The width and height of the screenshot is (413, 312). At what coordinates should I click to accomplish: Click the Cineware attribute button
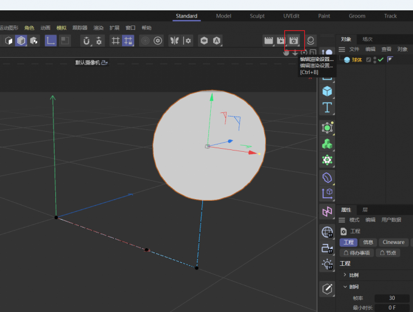[394, 242]
